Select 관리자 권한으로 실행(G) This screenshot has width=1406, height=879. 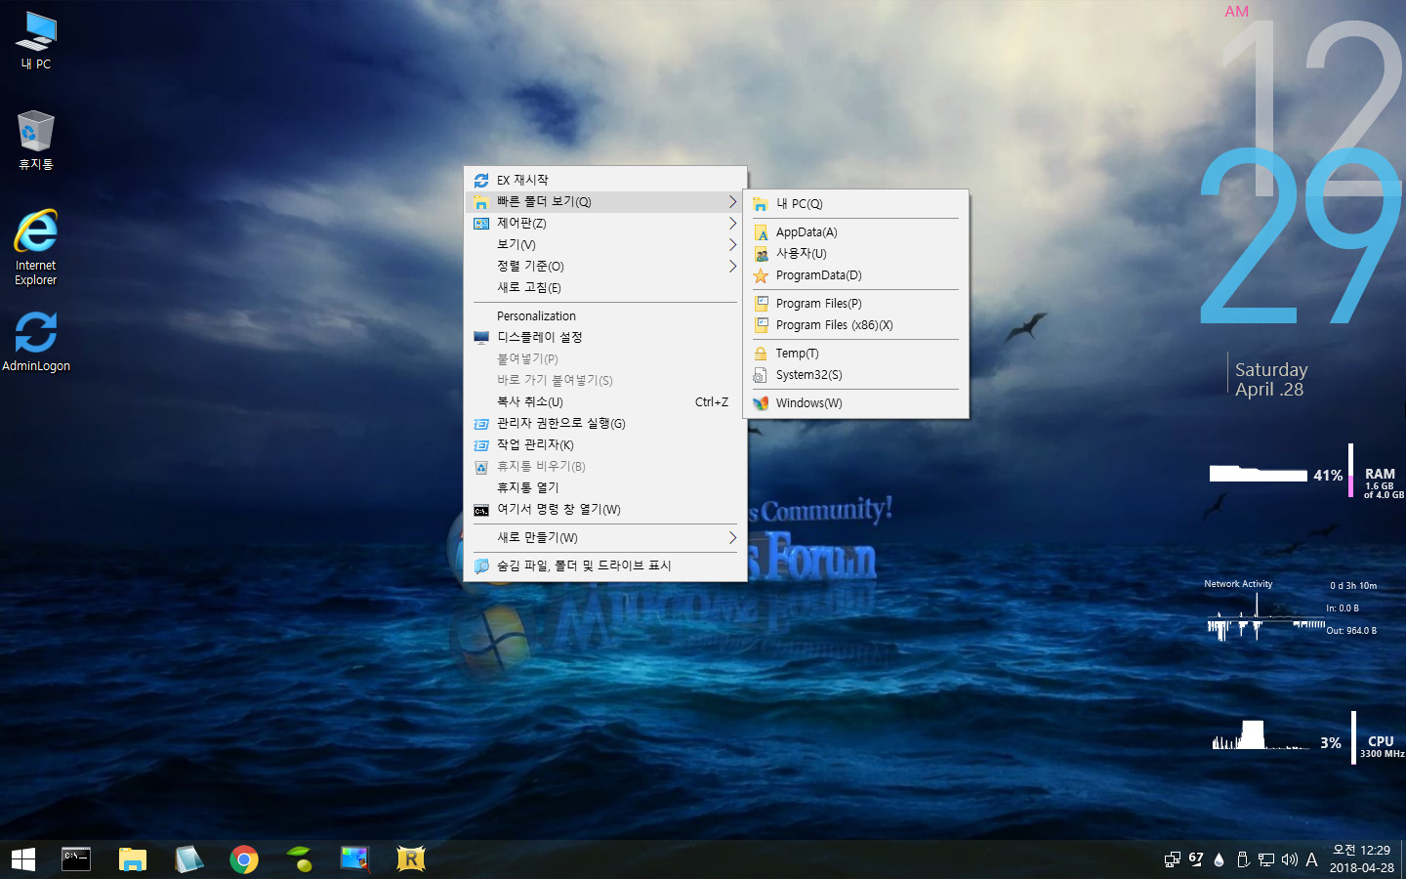(605, 423)
